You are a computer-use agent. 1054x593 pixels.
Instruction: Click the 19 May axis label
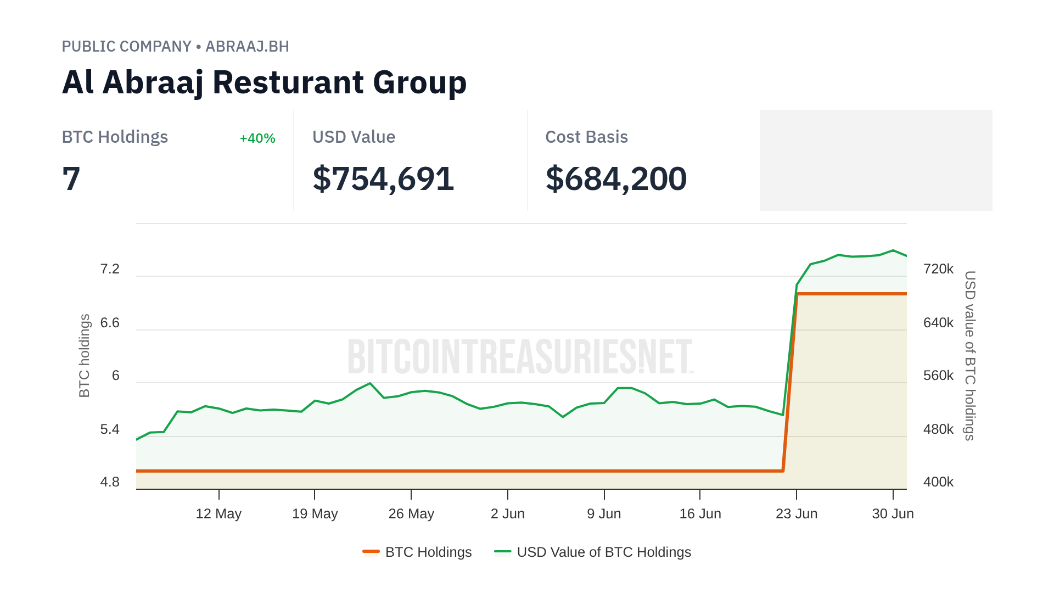[315, 513]
